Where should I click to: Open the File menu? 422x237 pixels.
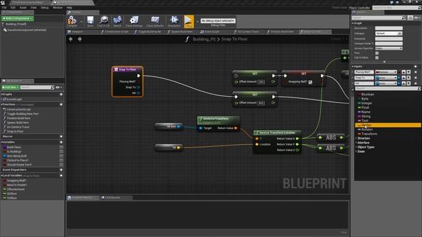coord(5,8)
